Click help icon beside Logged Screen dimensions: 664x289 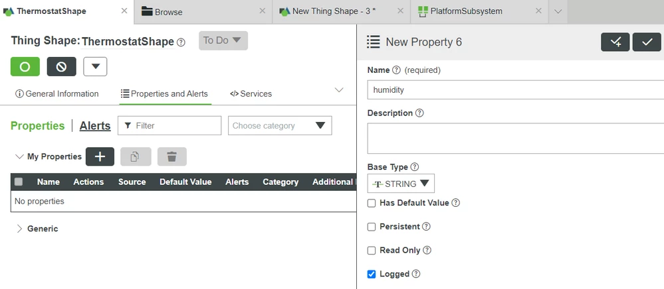point(416,274)
